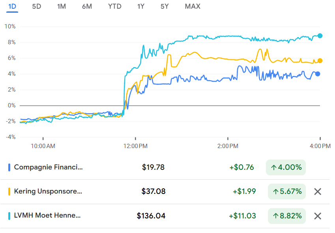The height and width of the screenshot is (233, 335).
Task: Show the 1Y chart range
Action: pyautogui.click(x=141, y=6)
